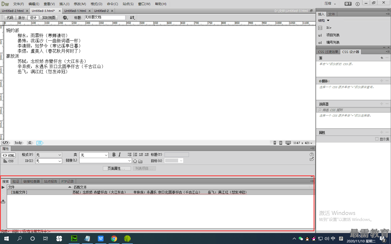Viewport: 391px width, 244px height.
Task: Open the 站点(S) menu
Action: [128, 4]
